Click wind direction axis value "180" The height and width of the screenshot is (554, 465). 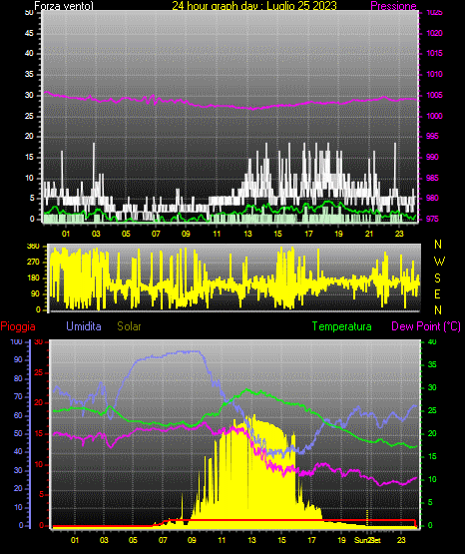(x=33, y=278)
